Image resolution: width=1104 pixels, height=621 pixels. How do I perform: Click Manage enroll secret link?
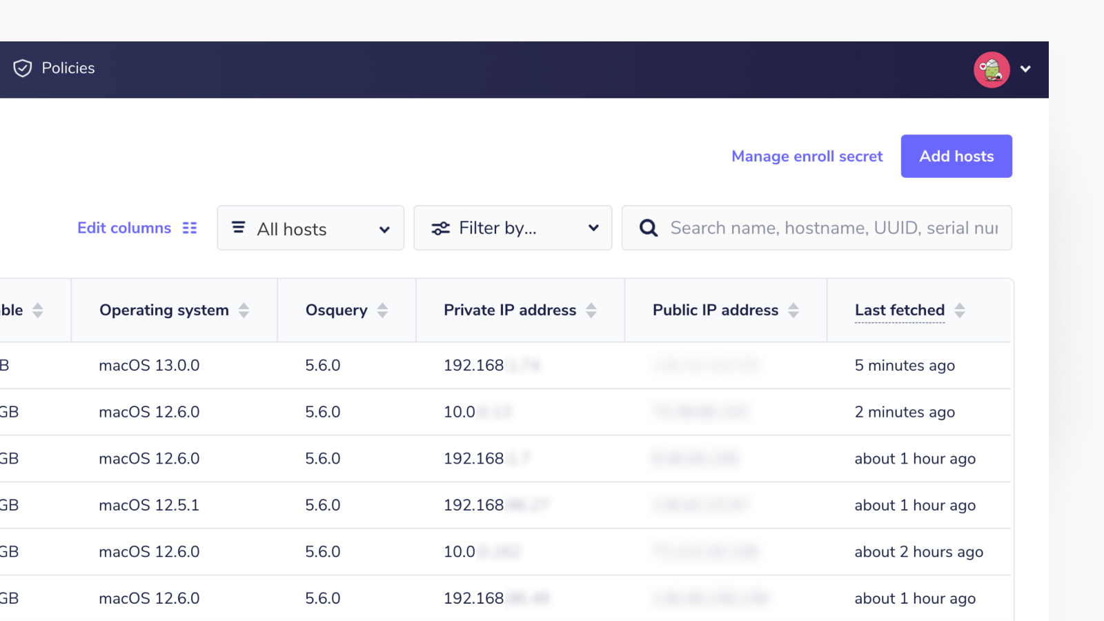point(807,157)
